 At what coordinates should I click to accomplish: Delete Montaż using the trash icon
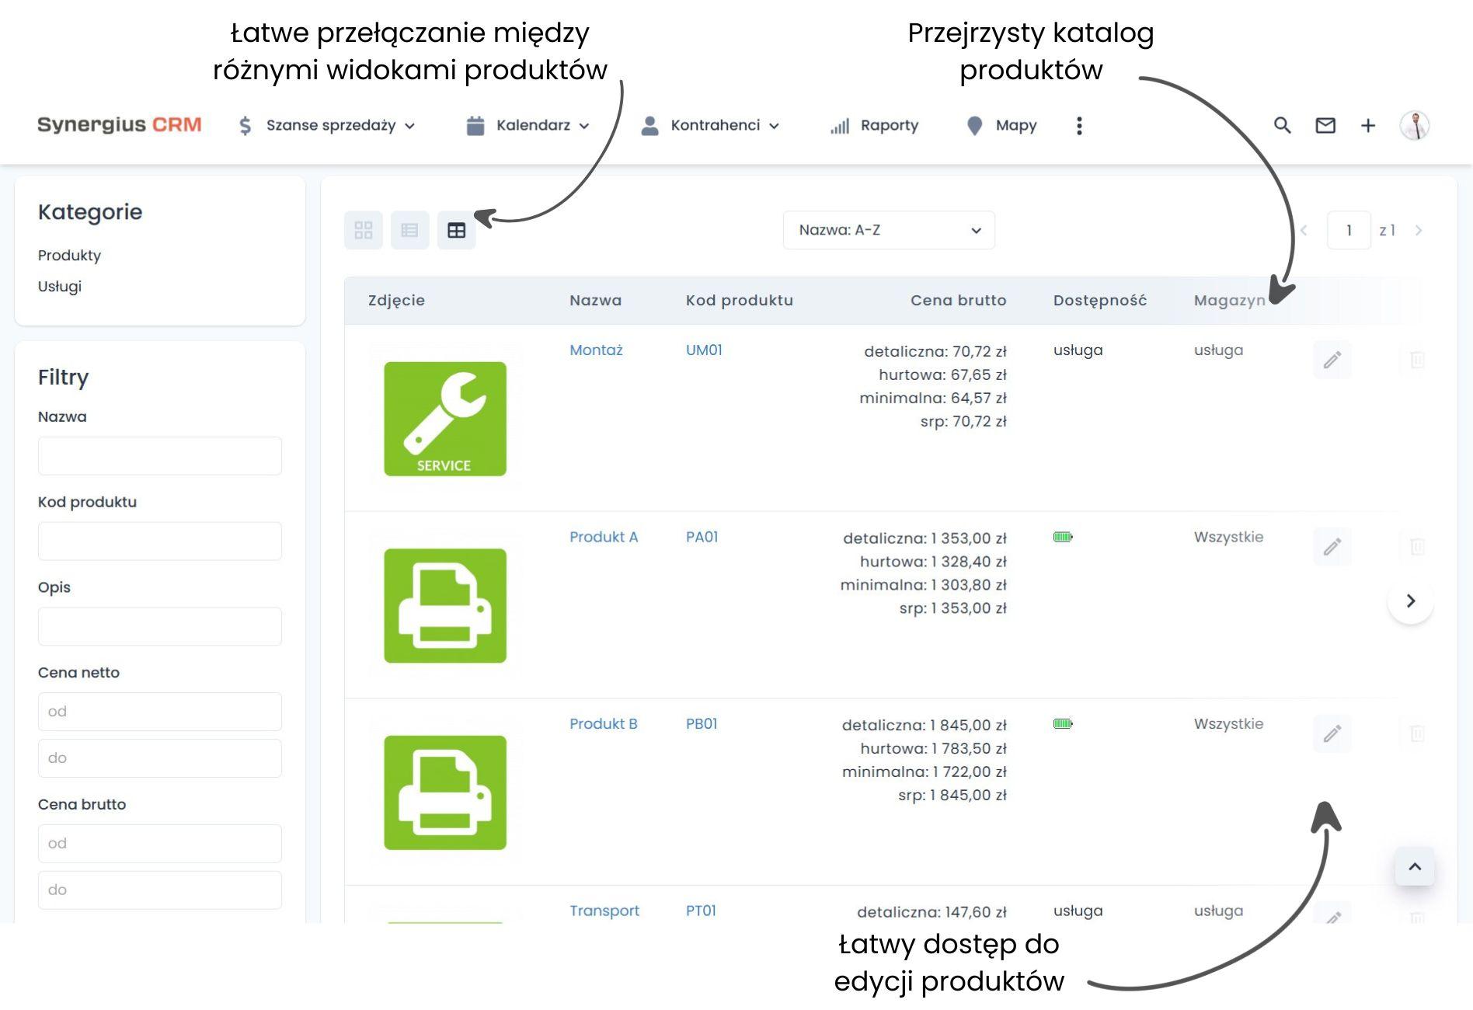1419,360
